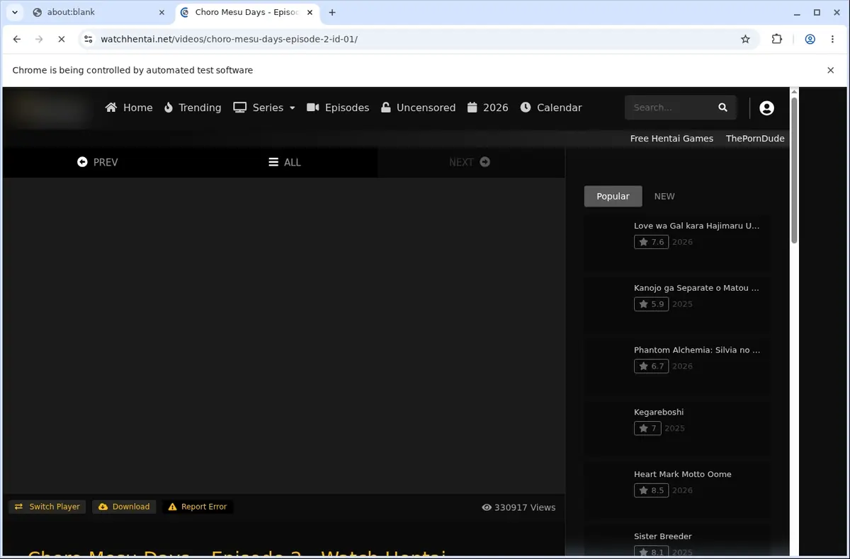Click the video player area
This screenshot has height=559, width=850.
click(284, 335)
